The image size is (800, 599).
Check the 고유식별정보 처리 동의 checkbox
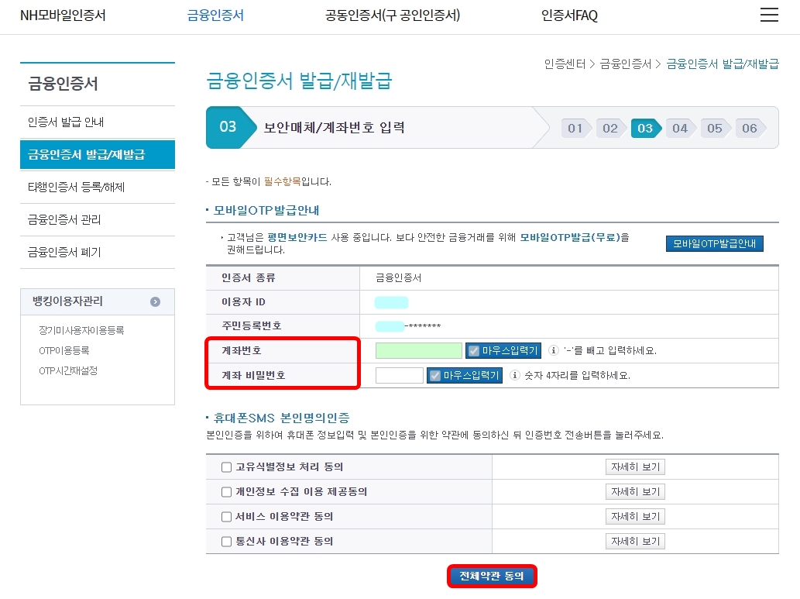[x=226, y=466]
